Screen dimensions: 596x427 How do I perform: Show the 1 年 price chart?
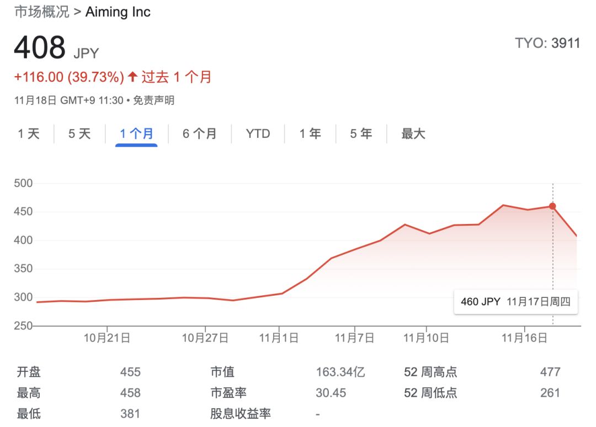click(x=310, y=134)
